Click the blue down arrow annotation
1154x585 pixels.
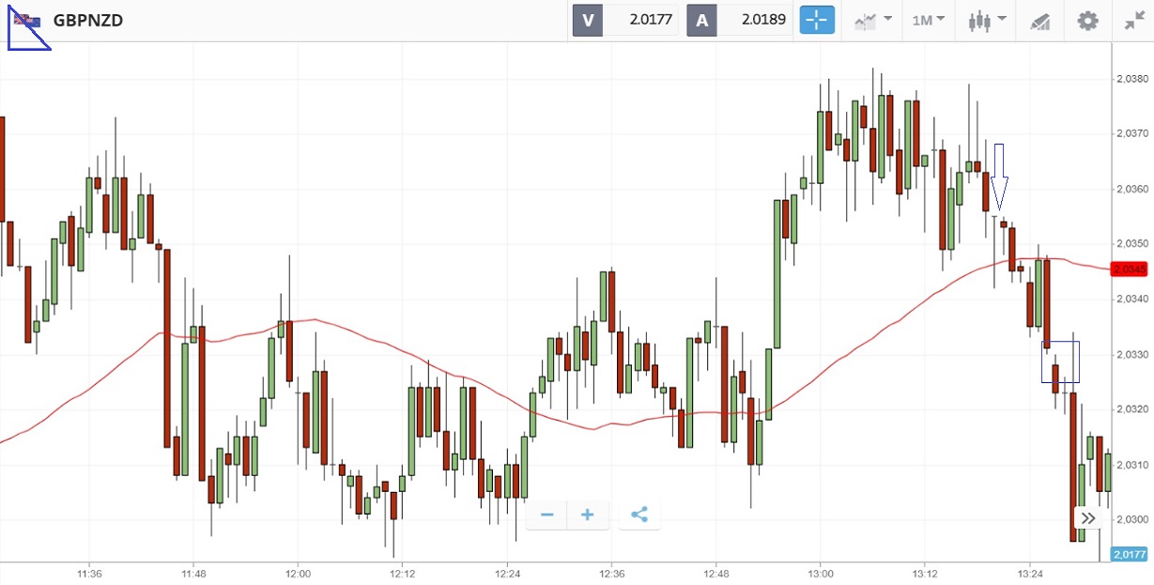[1000, 177]
